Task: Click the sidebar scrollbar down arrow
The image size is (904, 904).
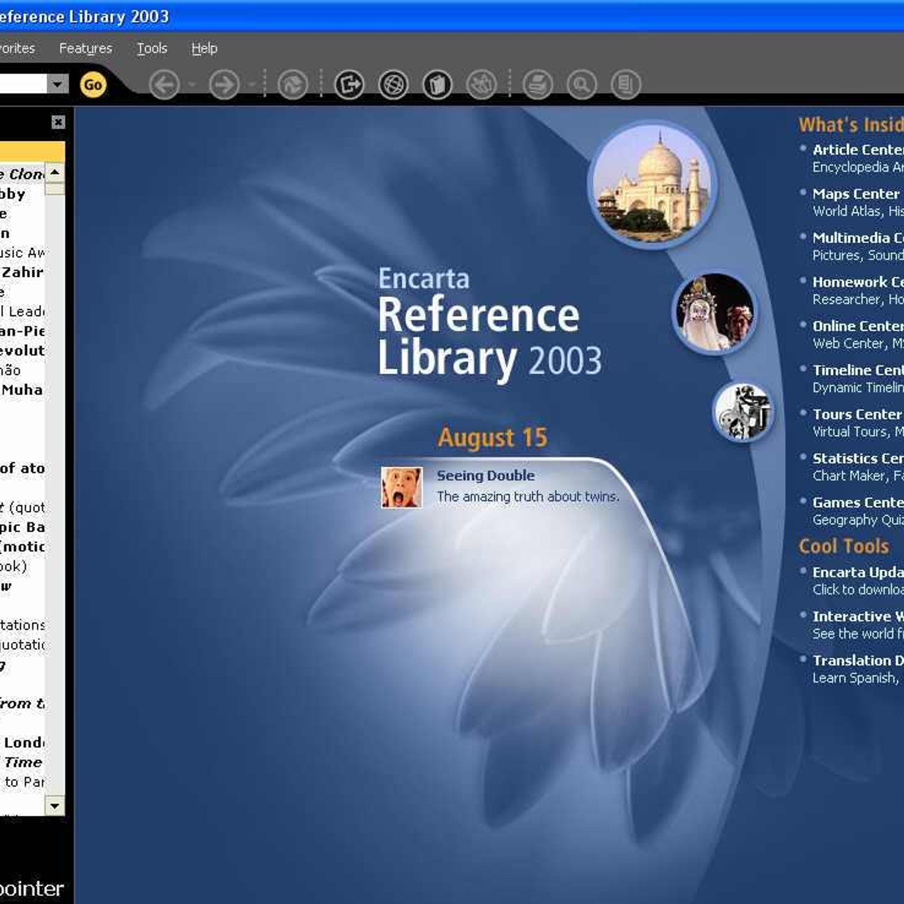Action: coord(55,806)
